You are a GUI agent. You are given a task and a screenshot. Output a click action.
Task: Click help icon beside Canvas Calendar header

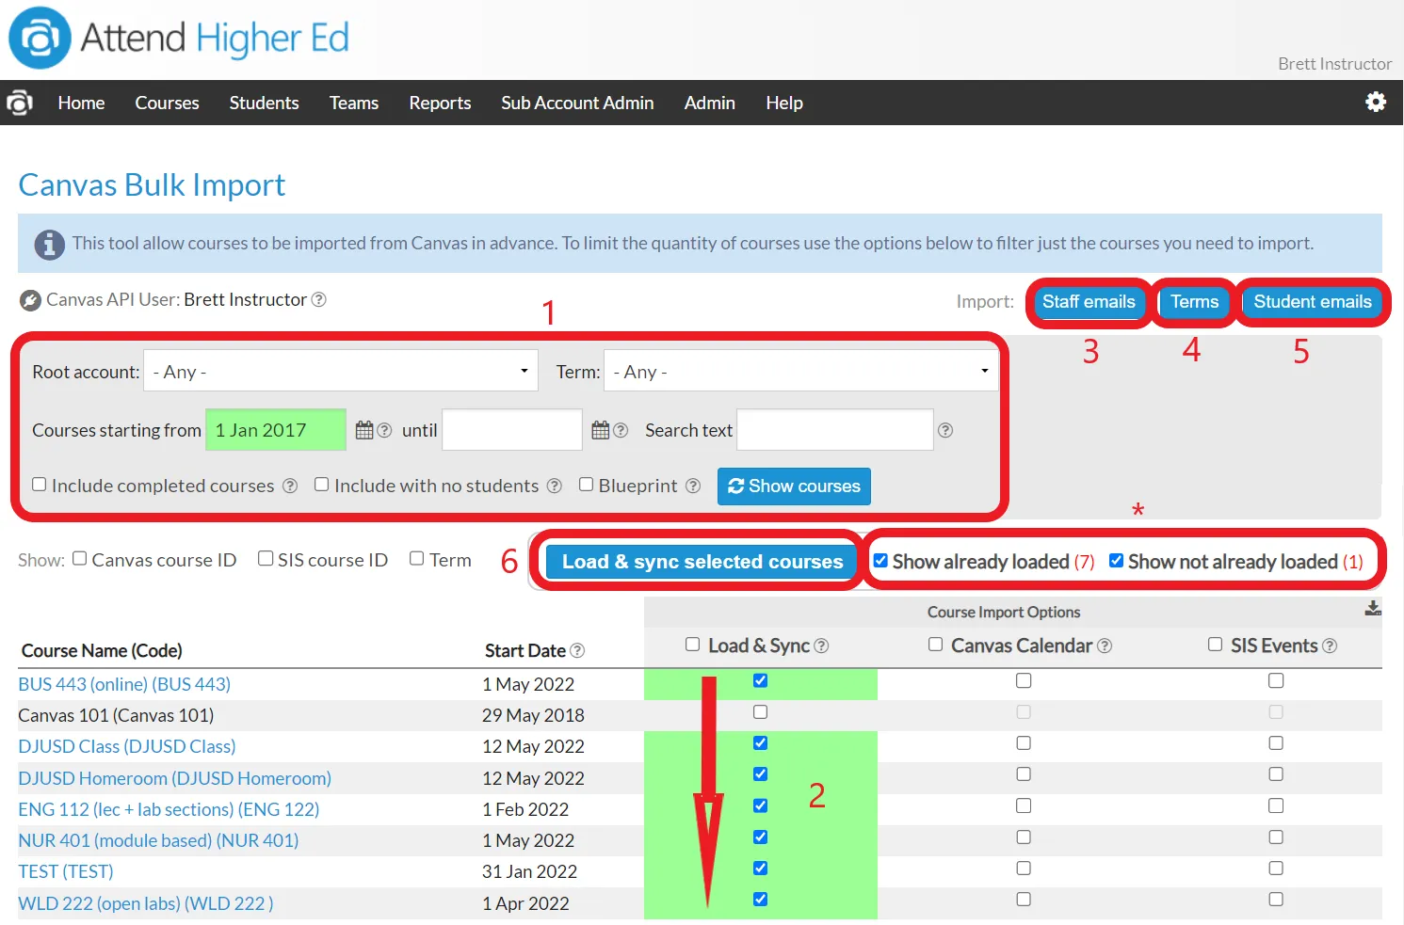(x=1105, y=646)
